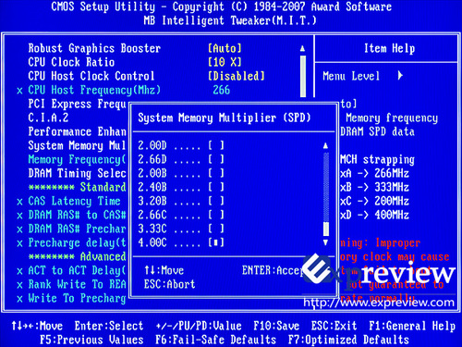The image size is (462, 347).
Task: Select the 3.33C multiplier option
Action: 181,229
